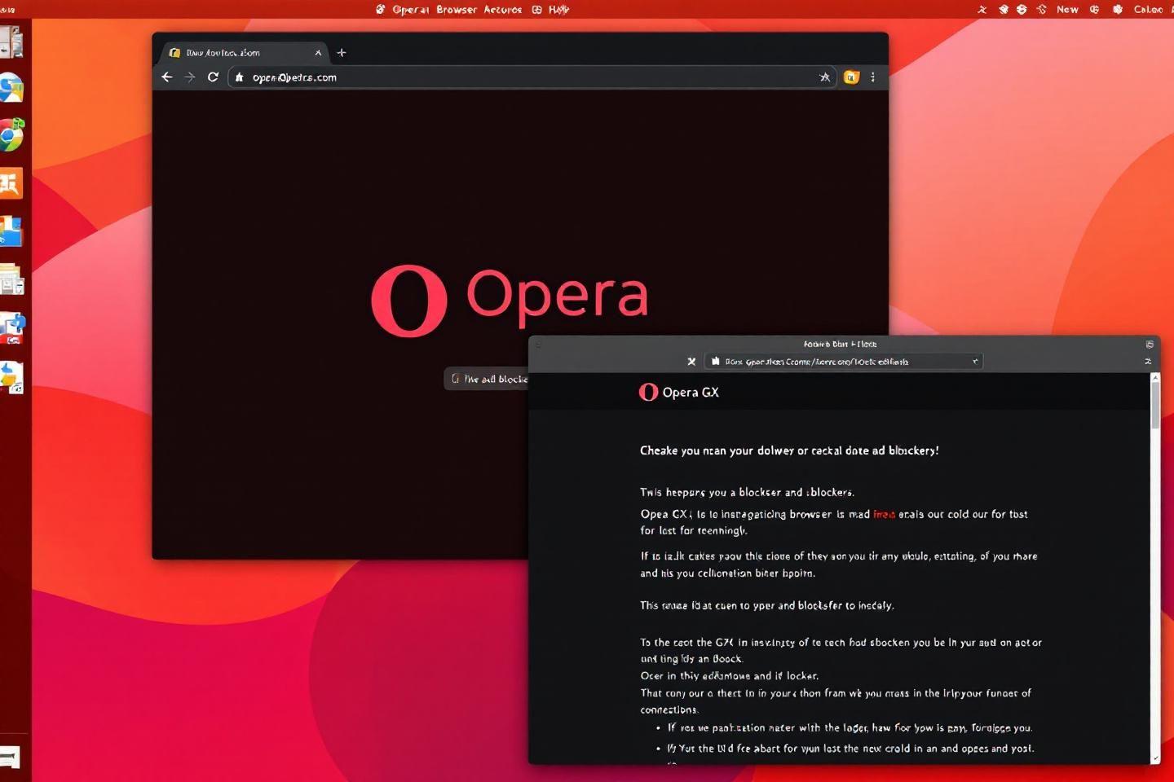Click the address field in the Opera GX window
Image resolution: width=1174 pixels, height=782 pixels.
(844, 362)
